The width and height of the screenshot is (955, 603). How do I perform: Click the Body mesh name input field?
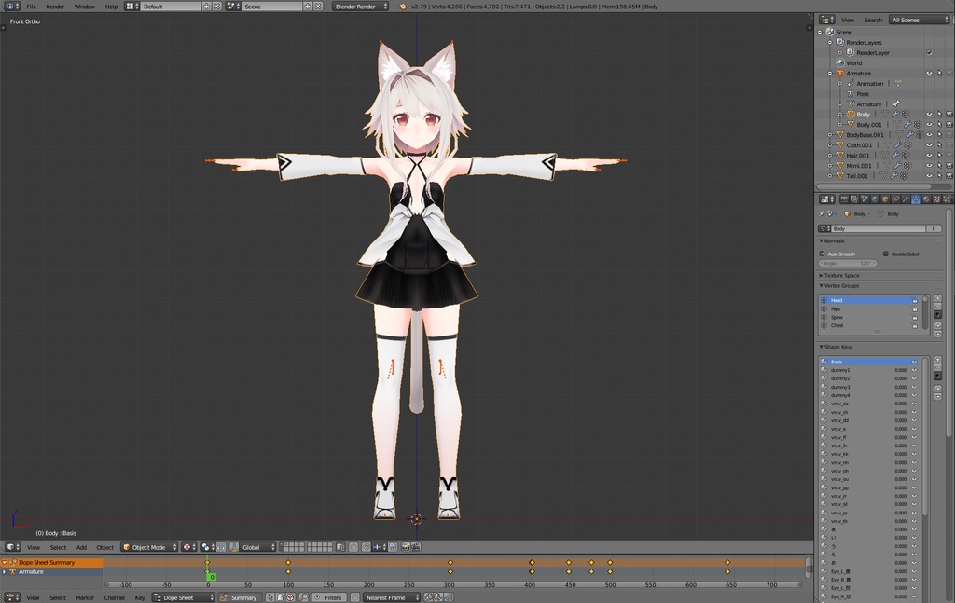879,228
